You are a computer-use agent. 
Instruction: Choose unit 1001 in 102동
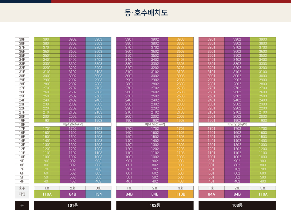129,157
